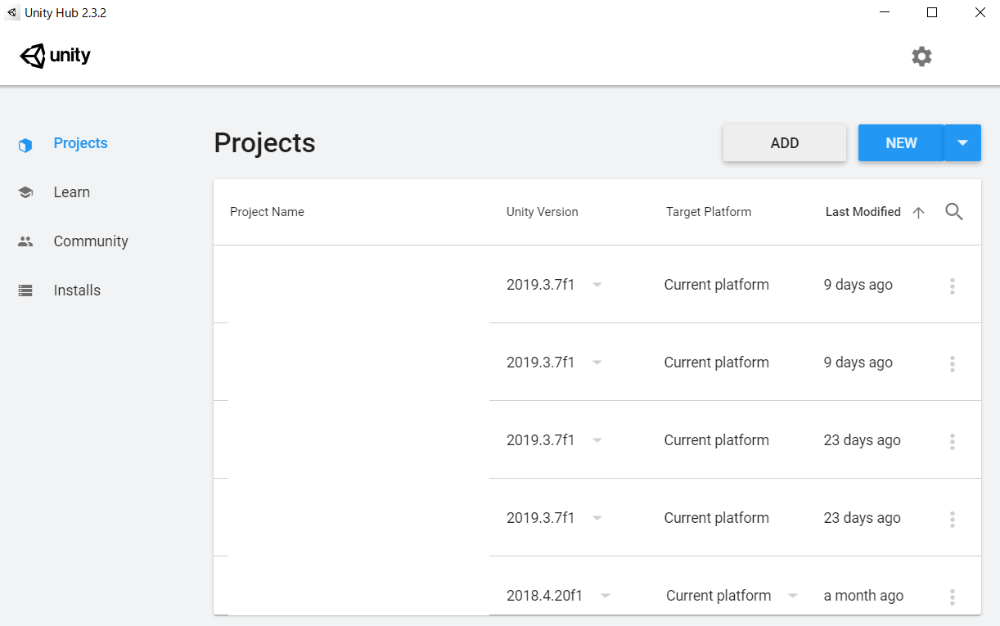
Task: Open three-dot menu for third project row
Action: tap(952, 441)
